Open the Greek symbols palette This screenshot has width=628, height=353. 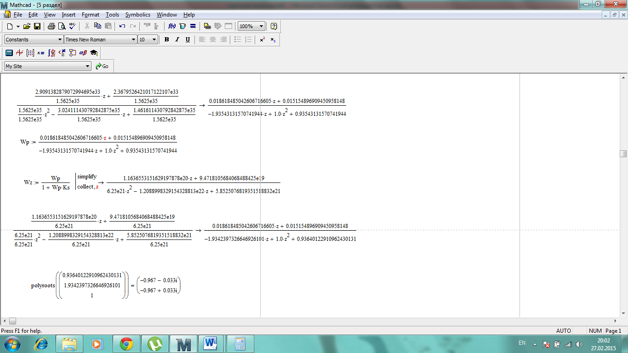(x=83, y=53)
